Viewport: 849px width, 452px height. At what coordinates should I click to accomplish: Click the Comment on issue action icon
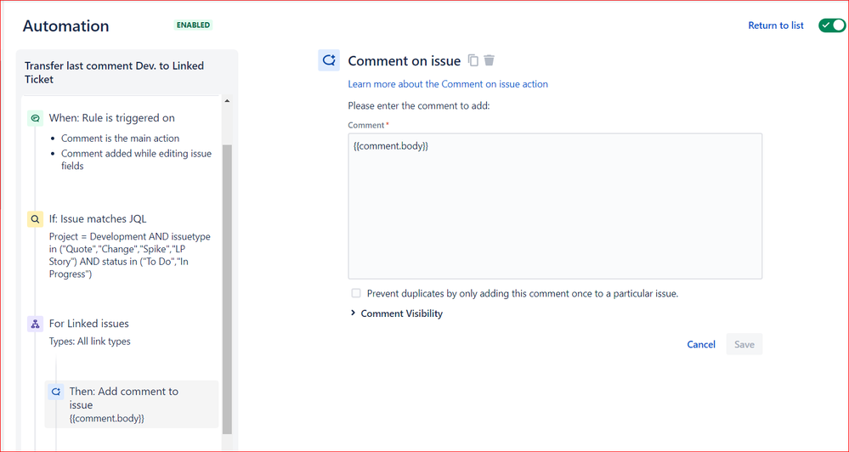point(329,60)
